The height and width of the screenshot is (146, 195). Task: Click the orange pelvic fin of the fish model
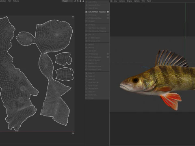(171, 100)
